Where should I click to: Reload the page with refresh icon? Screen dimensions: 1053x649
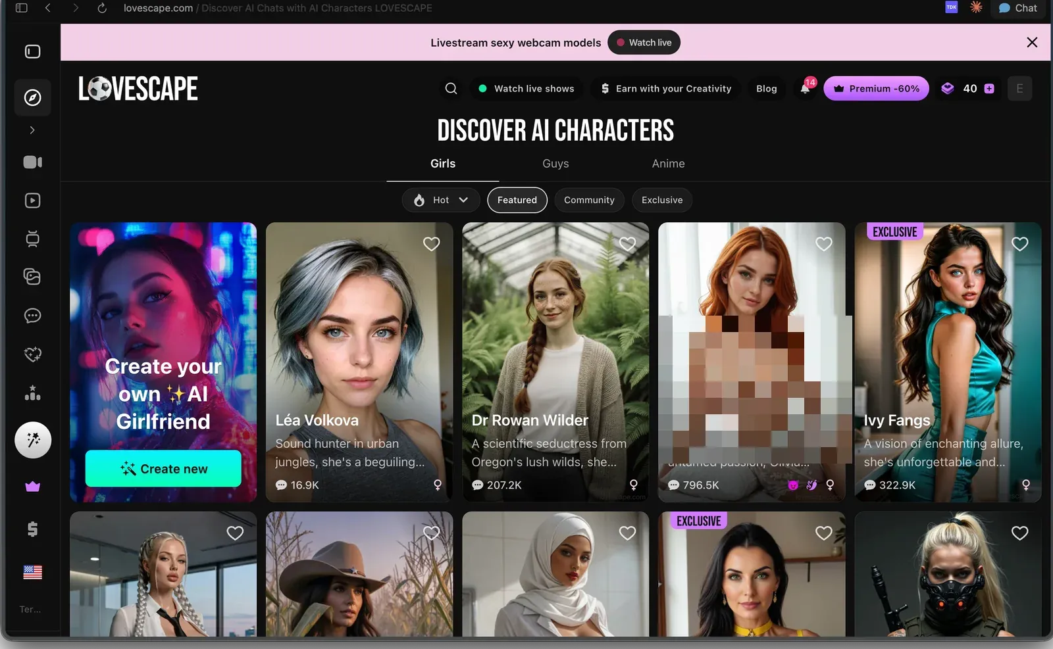102,8
